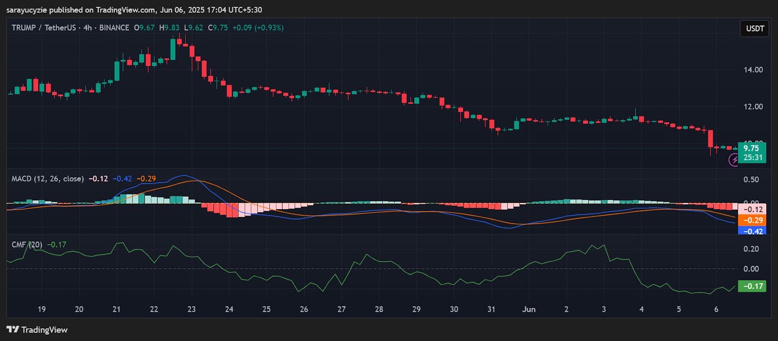778x341 pixels.
Task: Select the 4h interval label
Action: point(88,28)
